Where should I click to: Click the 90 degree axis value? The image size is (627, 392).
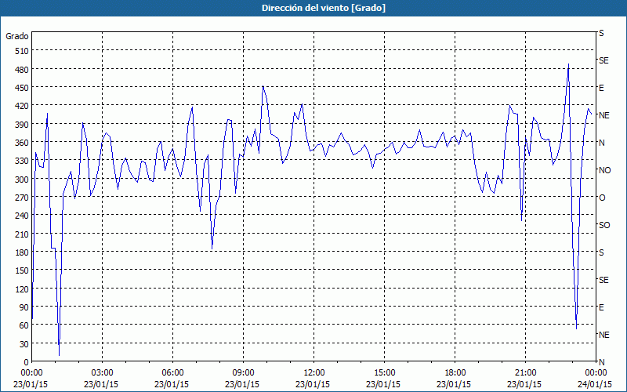click(x=24, y=307)
